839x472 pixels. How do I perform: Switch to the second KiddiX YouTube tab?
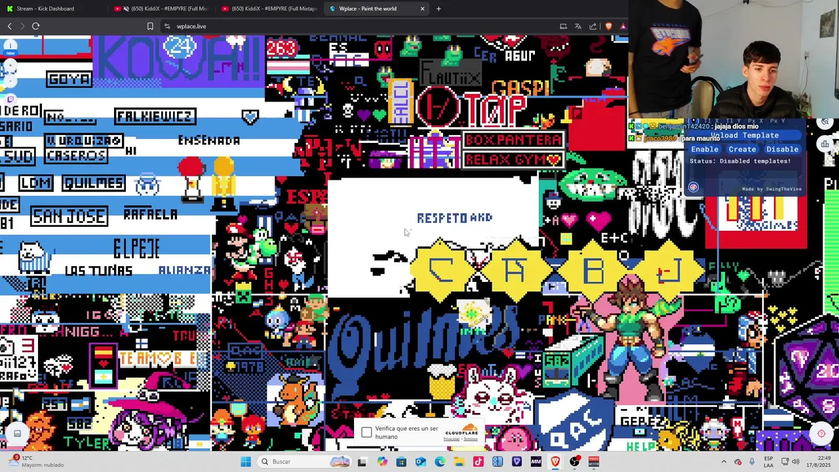pyautogui.click(x=269, y=9)
